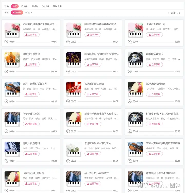Open 卡通综艺向上的问号 title link
Image resolution: width=185 pixels, height=193 pixels.
[x=34, y=173]
